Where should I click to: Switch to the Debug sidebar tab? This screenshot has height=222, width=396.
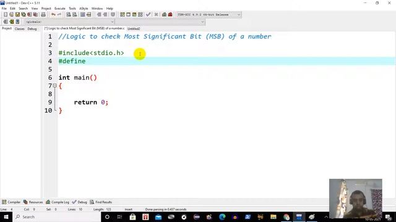pos(32,29)
